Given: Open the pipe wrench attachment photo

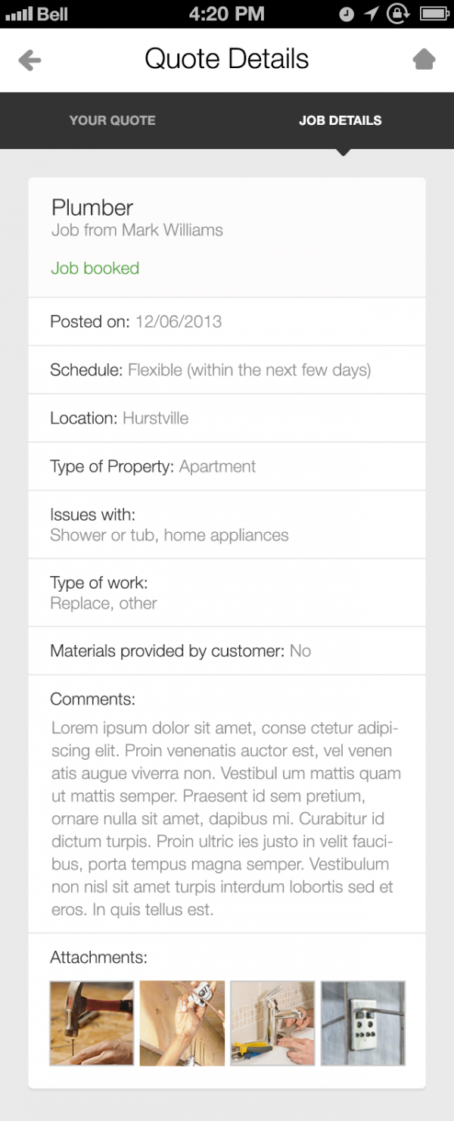Looking at the screenshot, I should point(182,1023).
